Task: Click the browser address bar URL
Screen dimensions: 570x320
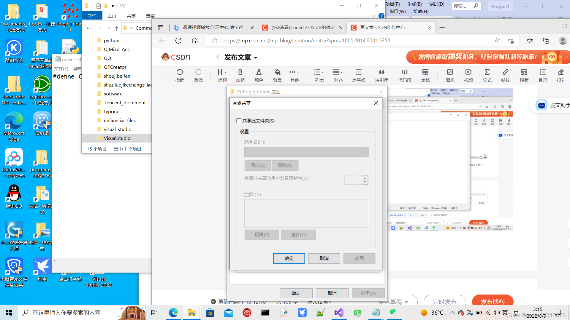Action: (306, 41)
